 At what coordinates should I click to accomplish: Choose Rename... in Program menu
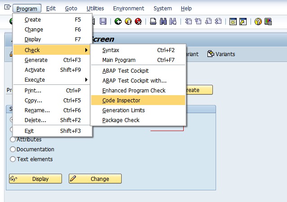[x=52, y=110]
